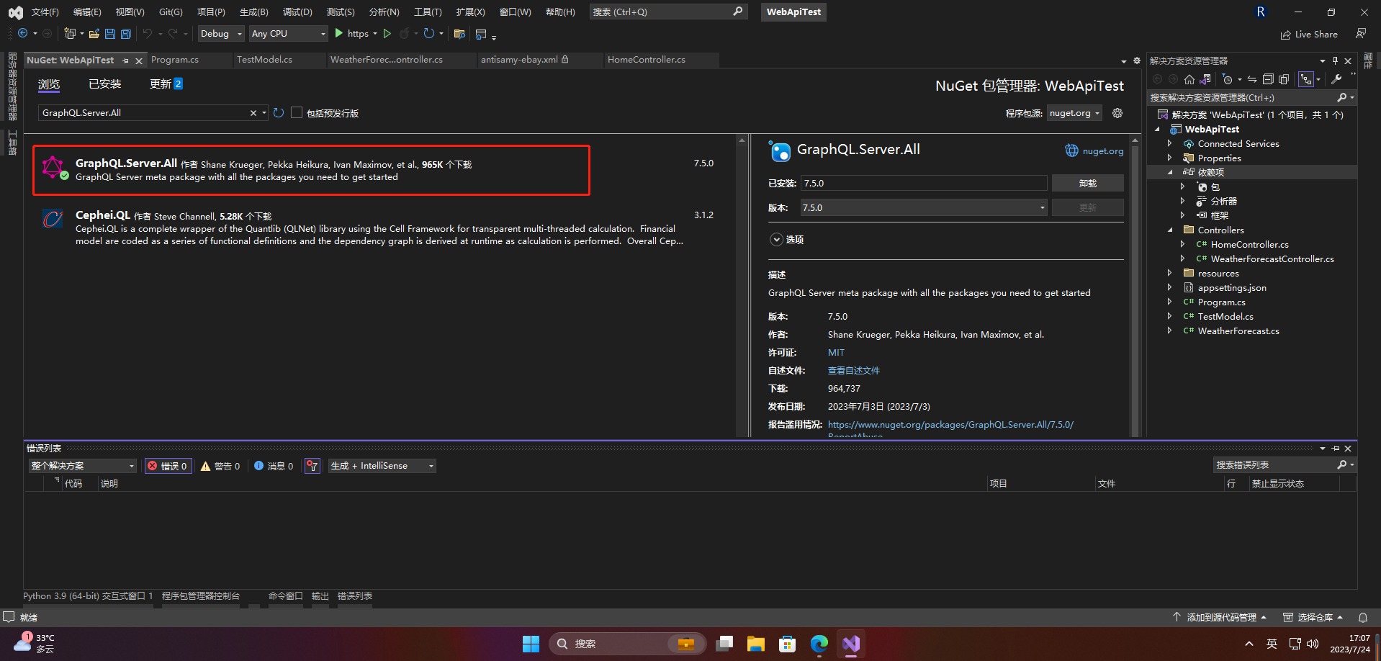Click the Save All double-disk icon
Screen dimensions: 1381x661
pyautogui.click(x=126, y=34)
